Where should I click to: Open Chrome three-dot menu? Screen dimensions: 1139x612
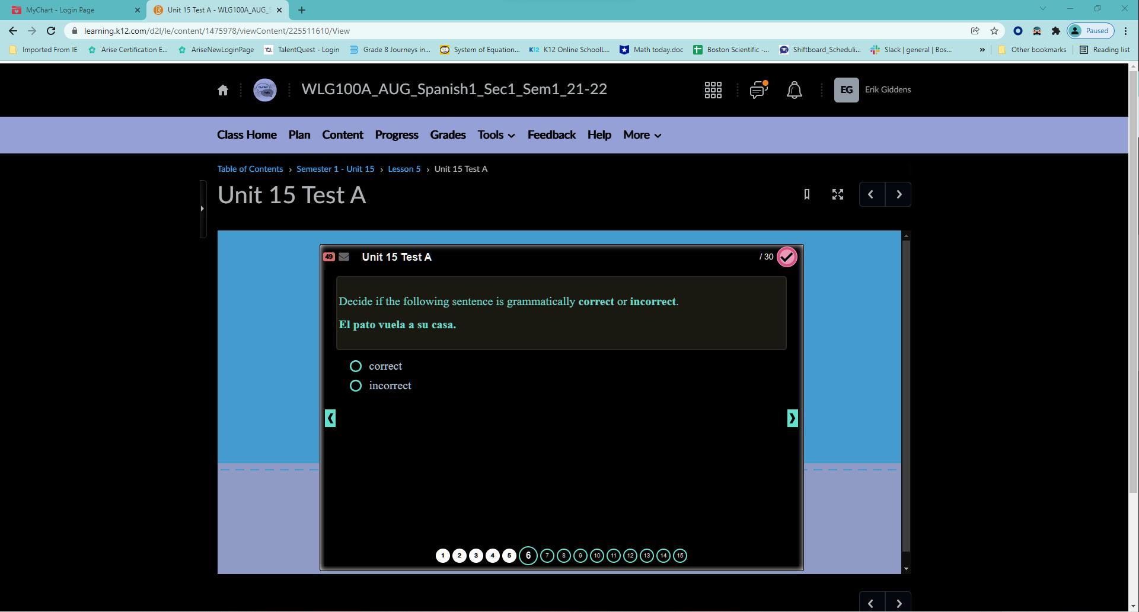1125,31
